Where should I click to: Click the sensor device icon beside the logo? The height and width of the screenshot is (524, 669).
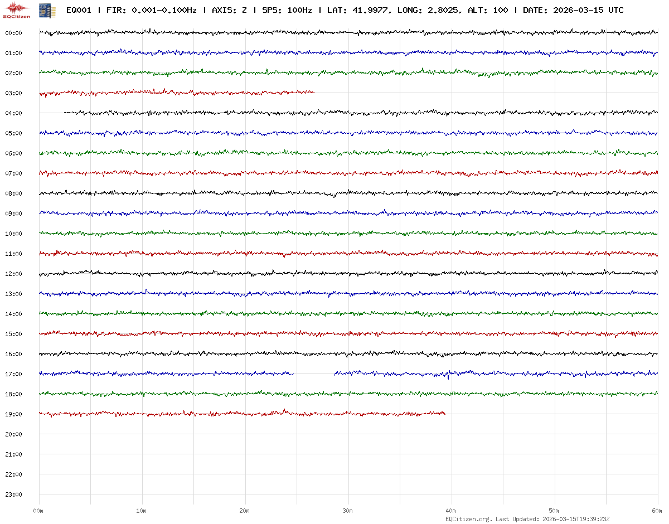click(43, 10)
